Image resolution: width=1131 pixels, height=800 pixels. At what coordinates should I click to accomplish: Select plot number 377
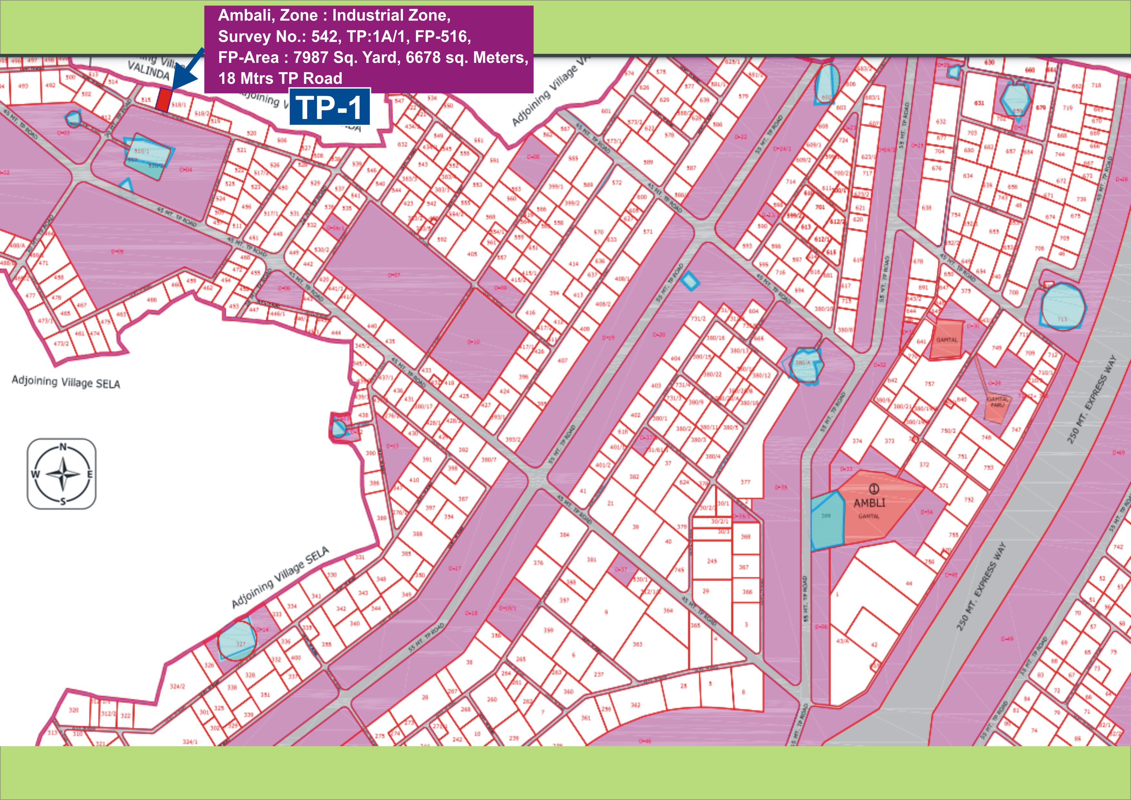click(745, 482)
